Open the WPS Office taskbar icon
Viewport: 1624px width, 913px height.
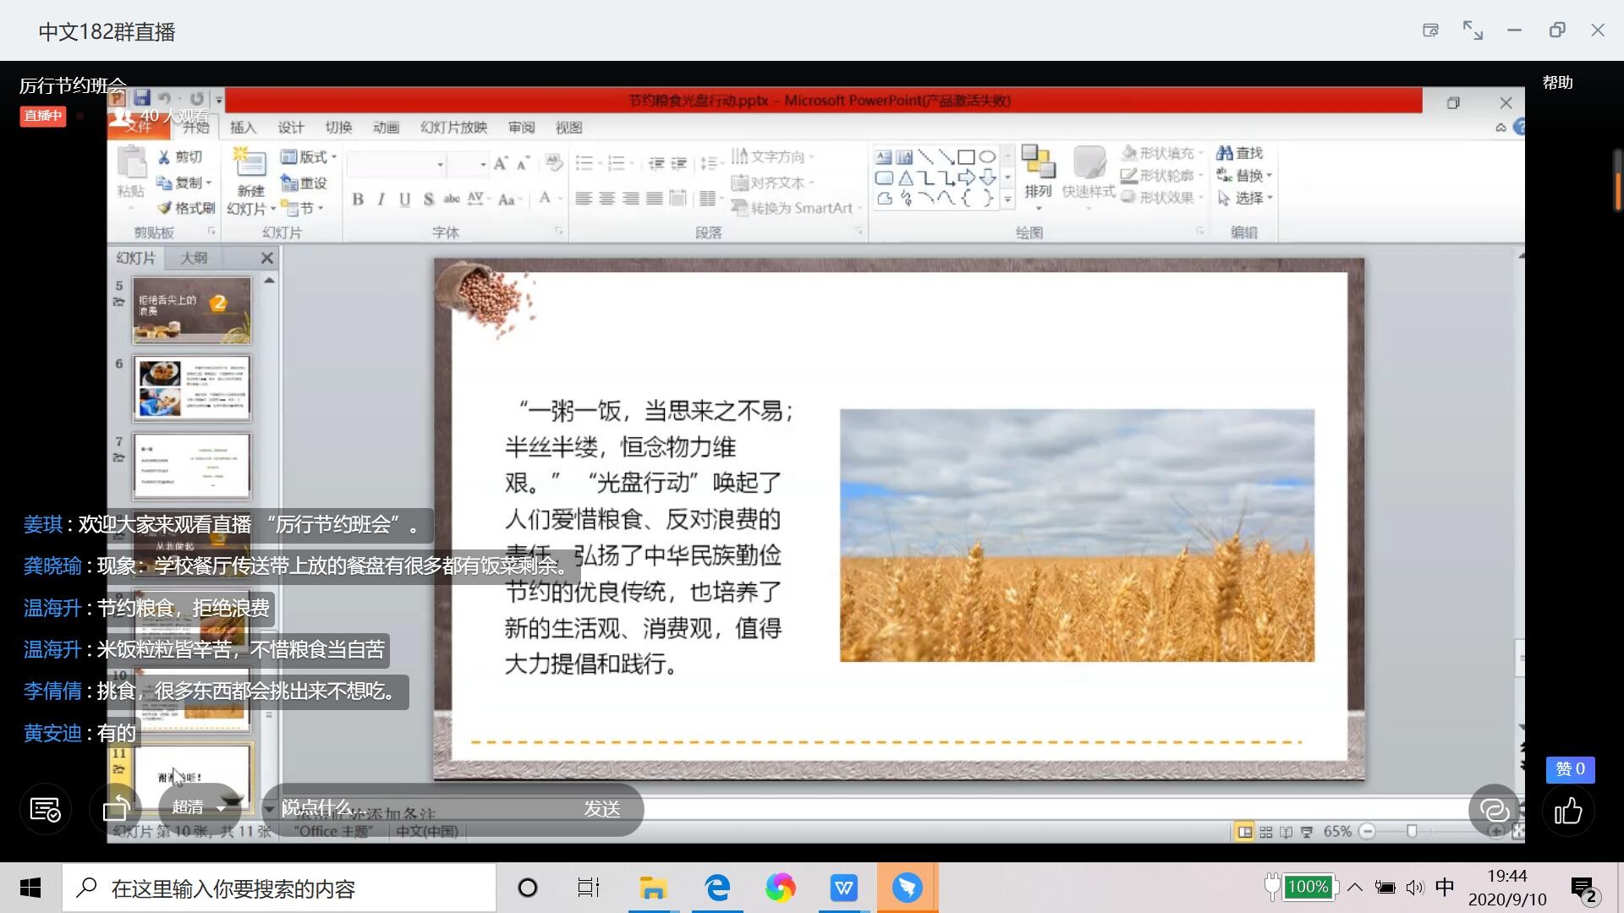point(843,888)
